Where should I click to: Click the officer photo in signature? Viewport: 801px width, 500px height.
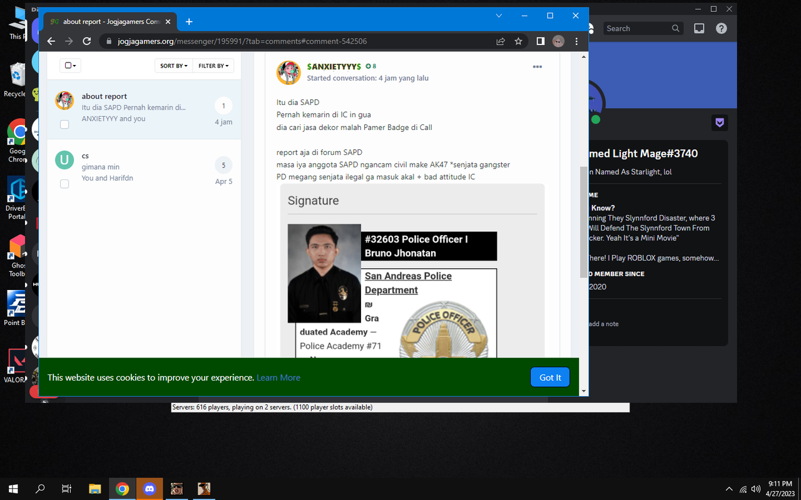324,273
